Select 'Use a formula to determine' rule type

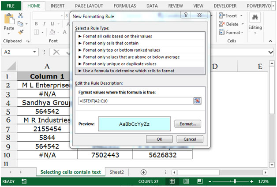[140, 71]
